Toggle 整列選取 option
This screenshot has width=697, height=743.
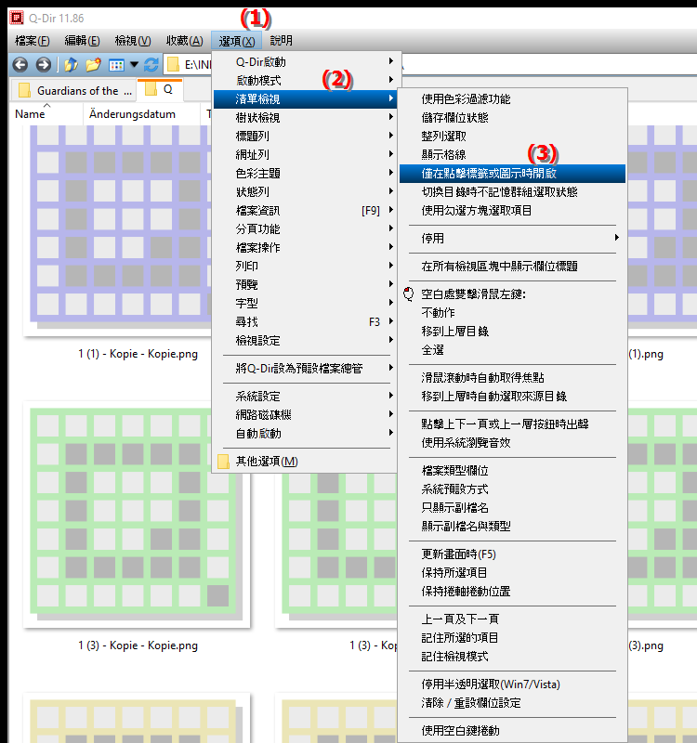pyautogui.click(x=513, y=136)
